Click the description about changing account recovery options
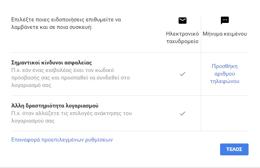This screenshot has height=168, width=260. point(72,117)
